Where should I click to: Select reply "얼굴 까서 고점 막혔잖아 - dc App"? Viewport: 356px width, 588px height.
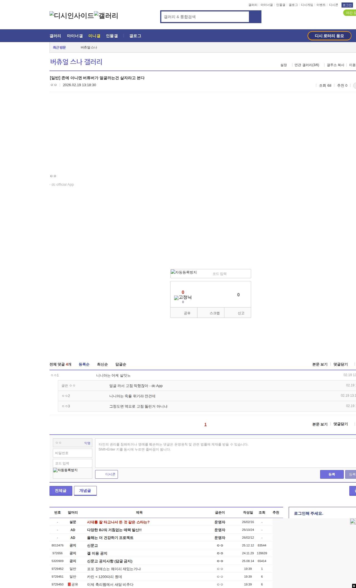(136, 386)
